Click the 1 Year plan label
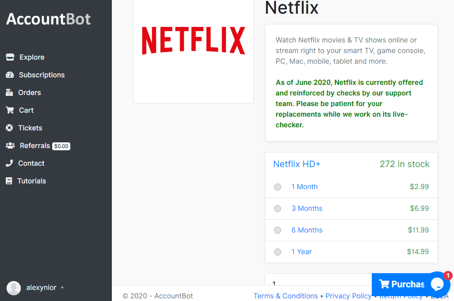The height and width of the screenshot is (301, 454). click(301, 252)
